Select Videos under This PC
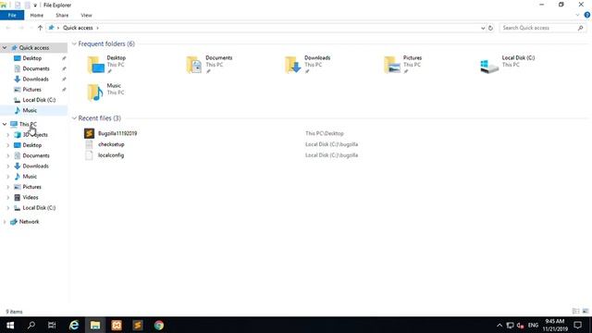 pyautogui.click(x=31, y=197)
